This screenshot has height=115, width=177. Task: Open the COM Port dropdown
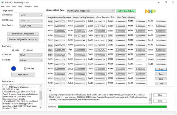click(x=31, y=55)
